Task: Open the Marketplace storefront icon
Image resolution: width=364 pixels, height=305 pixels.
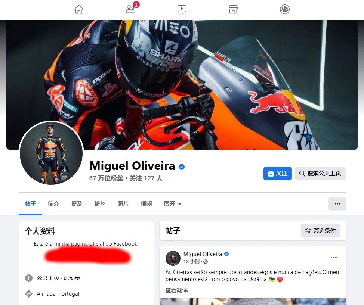Action: tap(233, 9)
